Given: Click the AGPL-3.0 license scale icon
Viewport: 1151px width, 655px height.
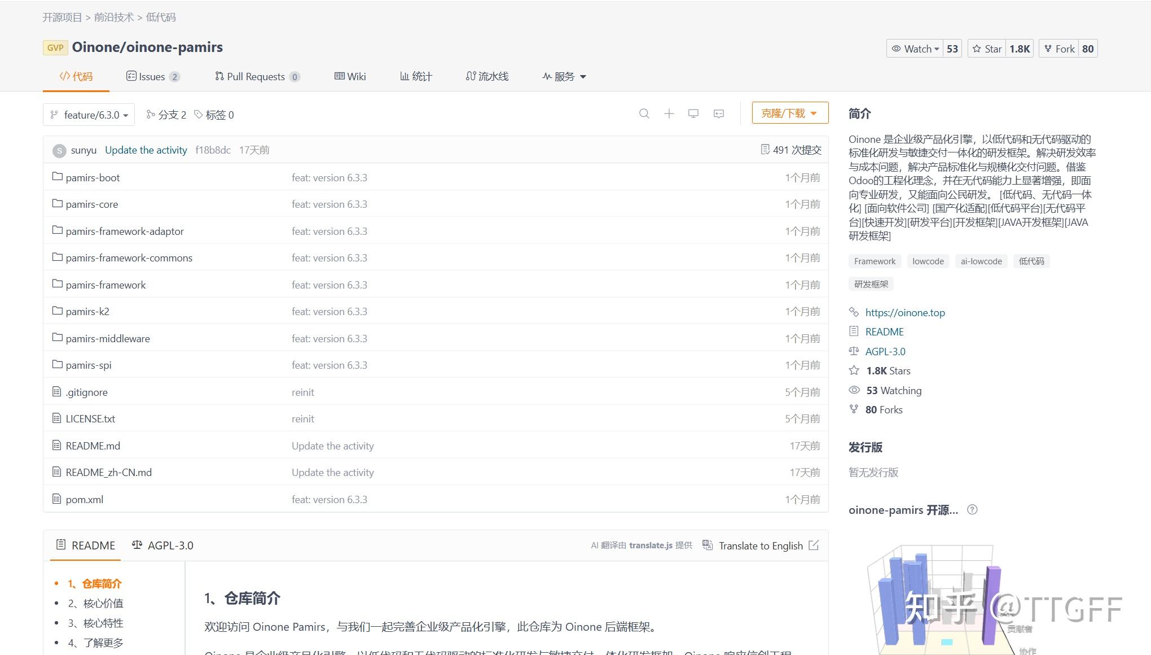Looking at the screenshot, I should click(x=854, y=351).
